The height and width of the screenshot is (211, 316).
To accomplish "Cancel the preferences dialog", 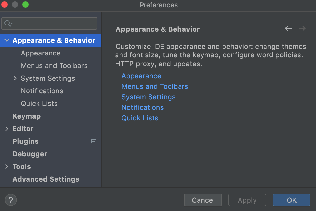I will (203, 200).
